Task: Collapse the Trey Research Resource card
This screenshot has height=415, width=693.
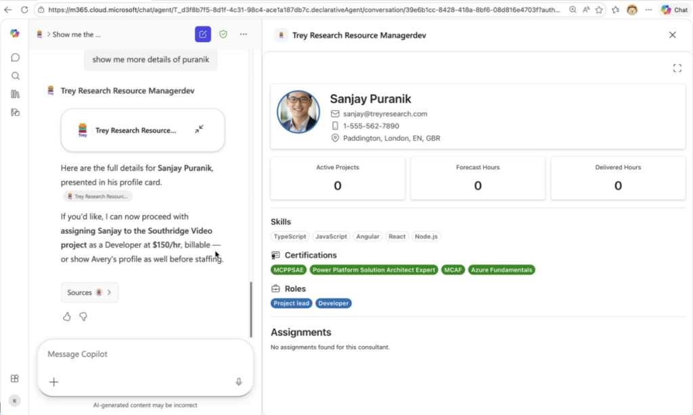Action: click(199, 129)
